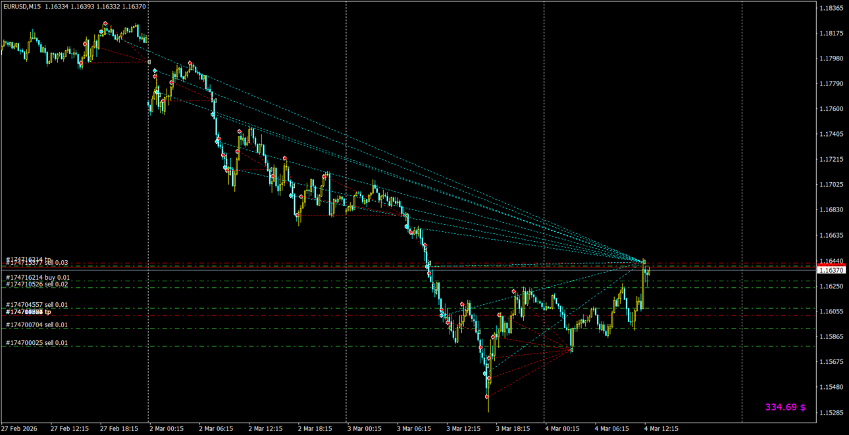This screenshot has height=435, width=849.
Task: Click price scale value 1.15865
Action: (833, 336)
